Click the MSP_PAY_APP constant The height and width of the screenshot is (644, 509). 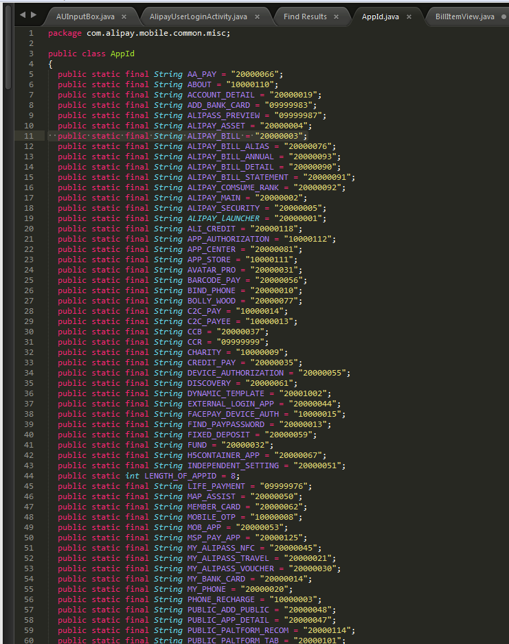pos(214,538)
